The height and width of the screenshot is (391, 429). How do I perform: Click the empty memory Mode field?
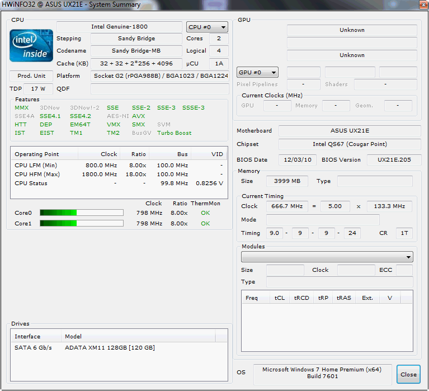point(323,220)
